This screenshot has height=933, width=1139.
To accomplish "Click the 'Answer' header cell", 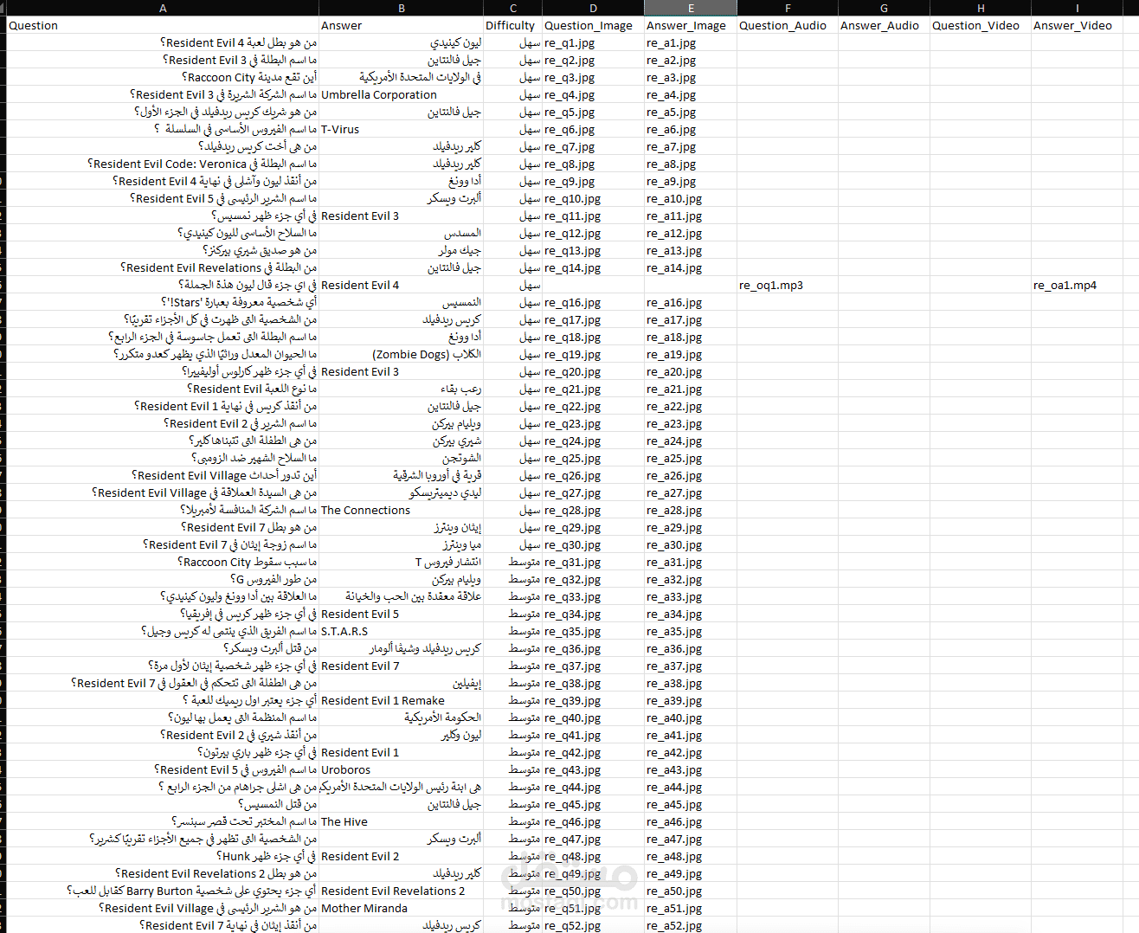I will point(401,25).
